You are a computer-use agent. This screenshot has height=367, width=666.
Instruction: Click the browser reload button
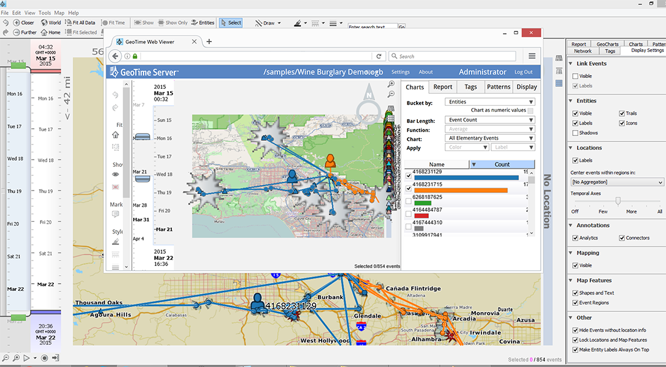[x=379, y=56]
